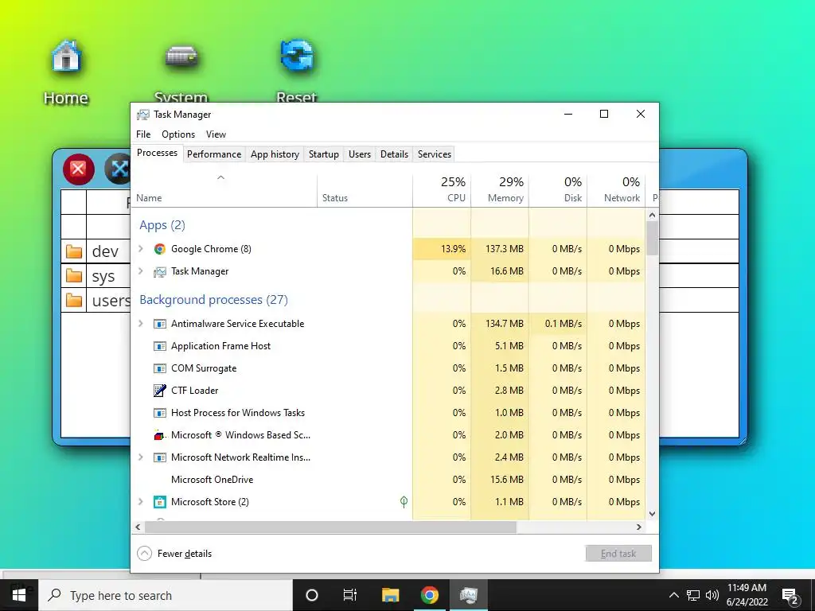
Task: Click the Task Manager title bar icon
Action: pos(143,115)
